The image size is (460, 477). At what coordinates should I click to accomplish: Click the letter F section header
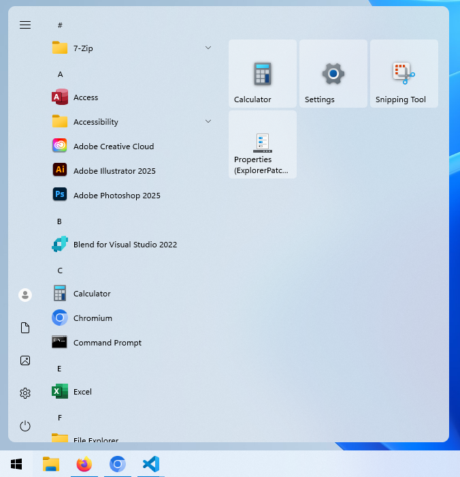pyautogui.click(x=60, y=418)
